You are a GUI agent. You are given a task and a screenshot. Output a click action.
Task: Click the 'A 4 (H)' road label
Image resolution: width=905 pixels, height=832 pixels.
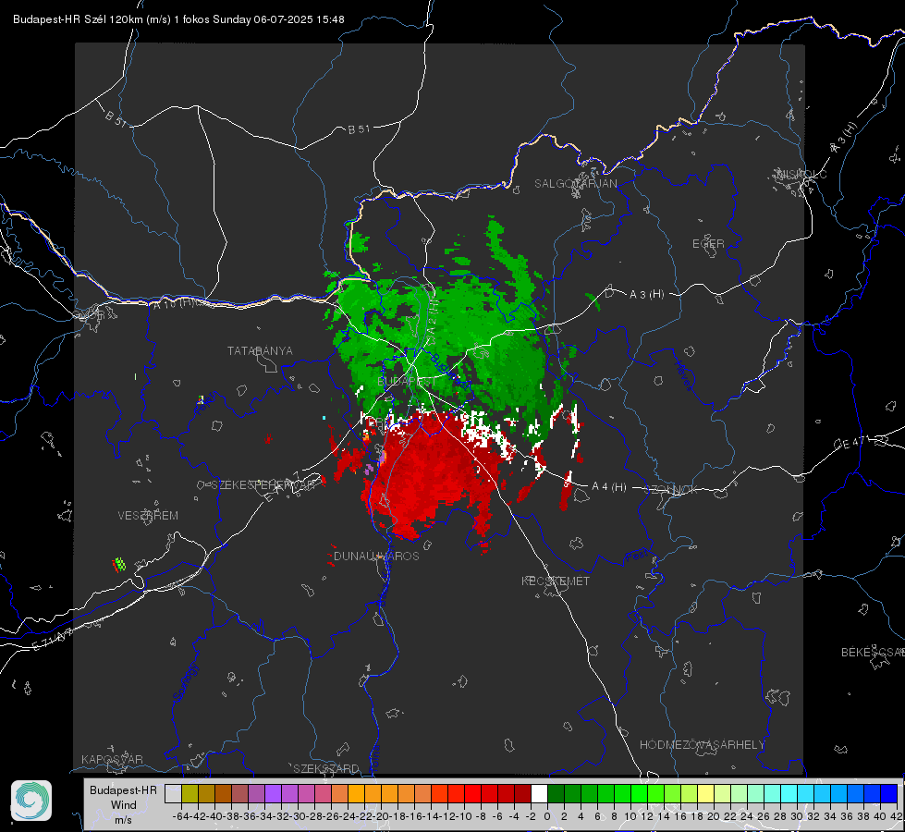click(x=609, y=487)
